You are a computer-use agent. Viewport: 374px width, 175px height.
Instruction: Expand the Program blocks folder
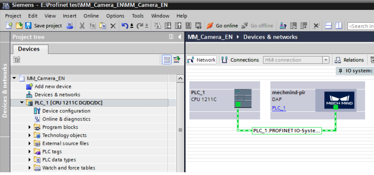point(29,127)
